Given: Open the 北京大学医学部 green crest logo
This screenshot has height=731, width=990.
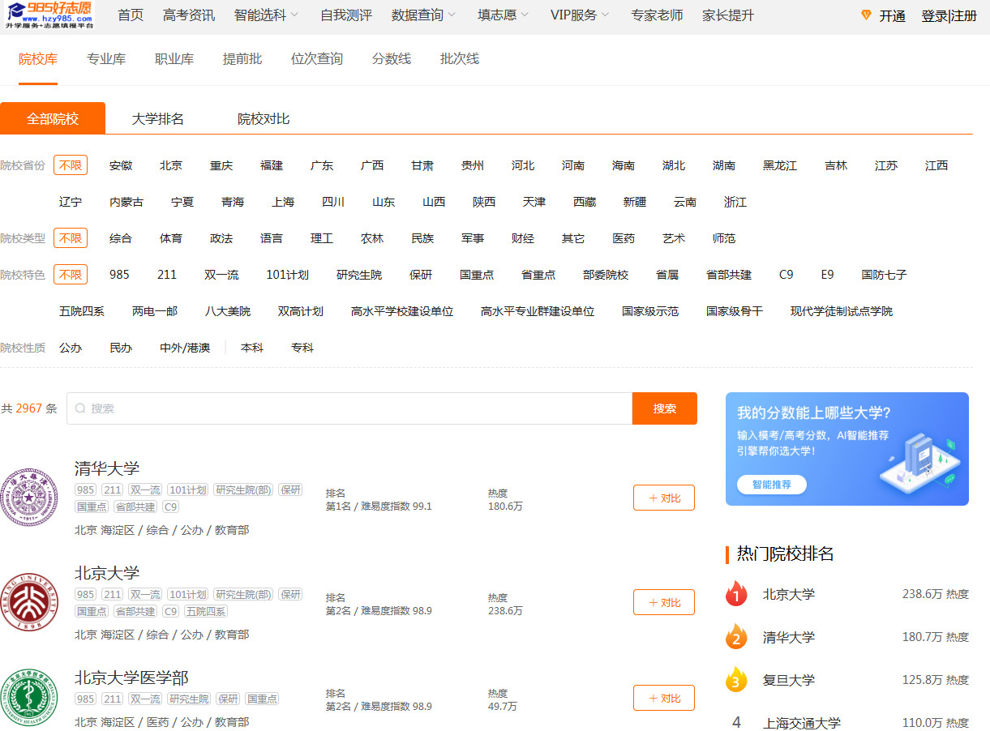Looking at the screenshot, I should [x=28, y=698].
